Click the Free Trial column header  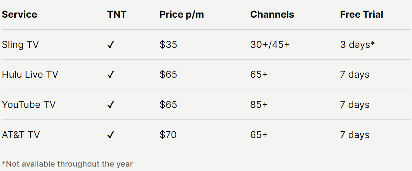tap(361, 15)
